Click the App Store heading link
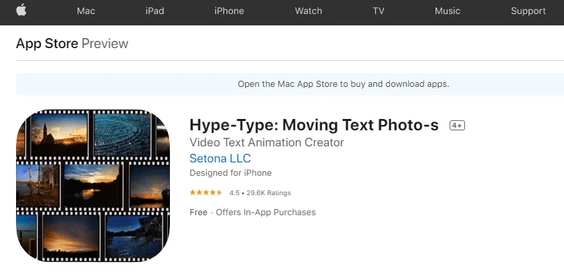Screen dimensions: 564x272 click(x=47, y=44)
